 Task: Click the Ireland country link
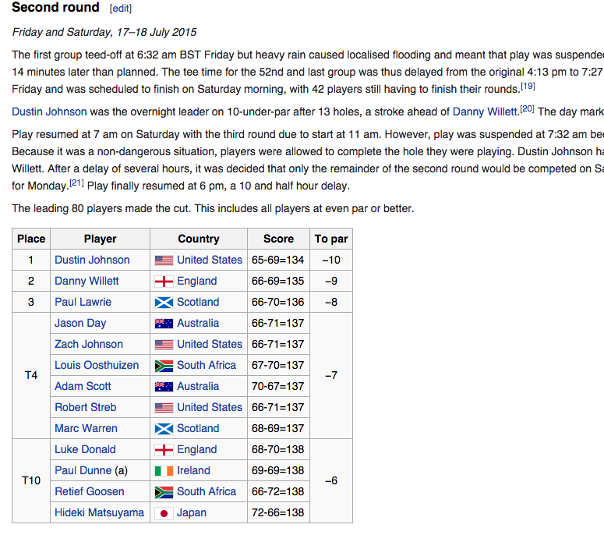(x=193, y=470)
